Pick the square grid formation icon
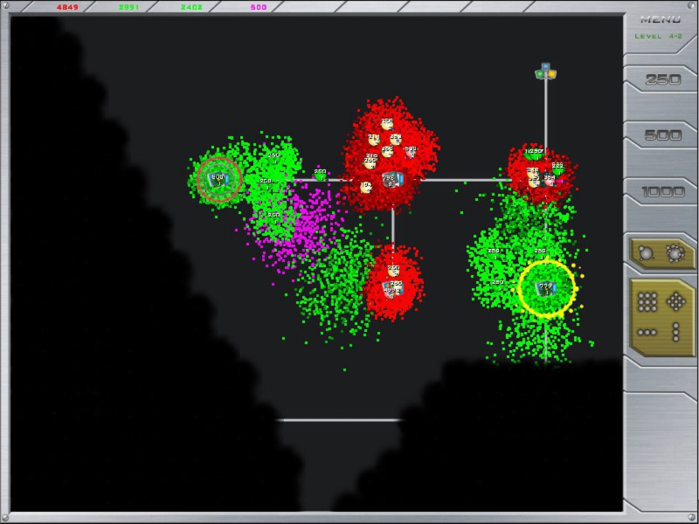Viewport: 699px width, 524px height. (x=647, y=301)
